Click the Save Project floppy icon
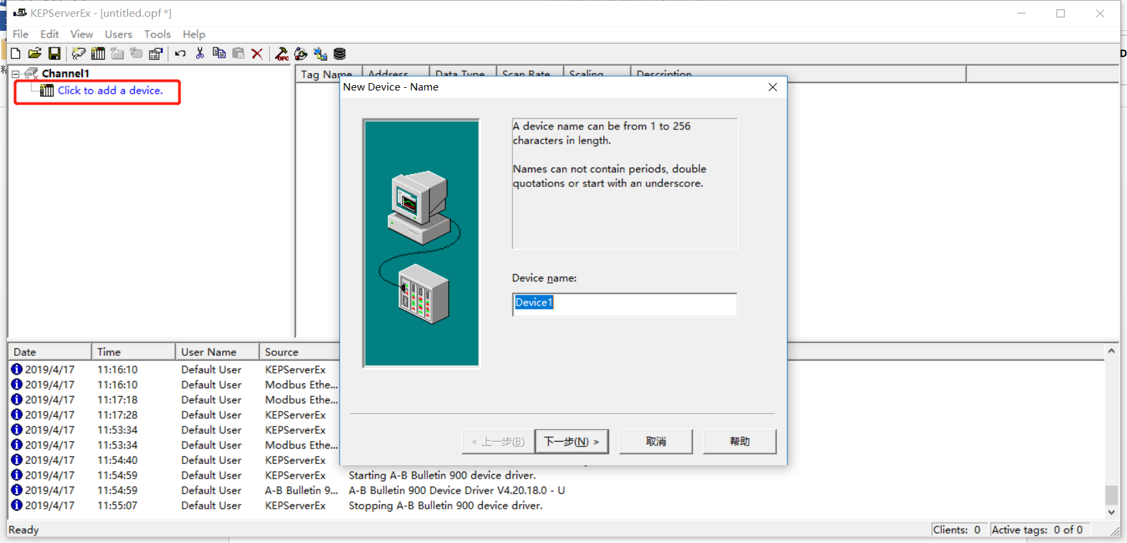This screenshot has height=543, width=1127. (x=54, y=54)
